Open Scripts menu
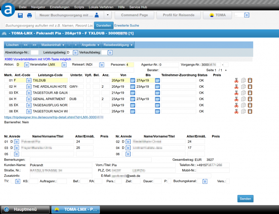 79,7
